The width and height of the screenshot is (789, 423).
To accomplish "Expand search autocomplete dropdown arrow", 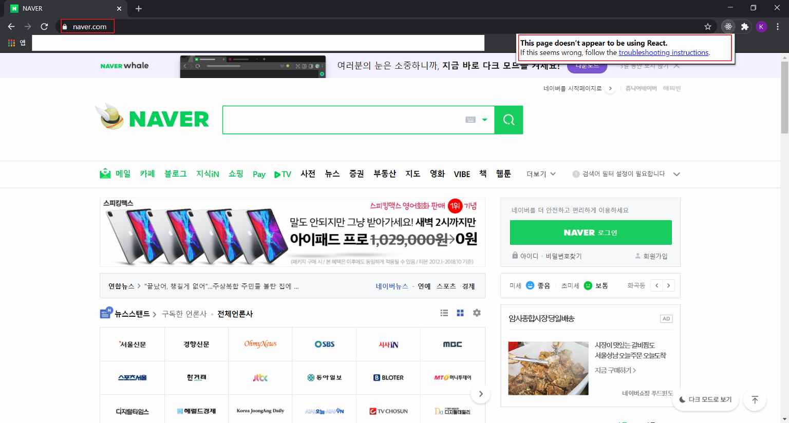I will pos(484,120).
